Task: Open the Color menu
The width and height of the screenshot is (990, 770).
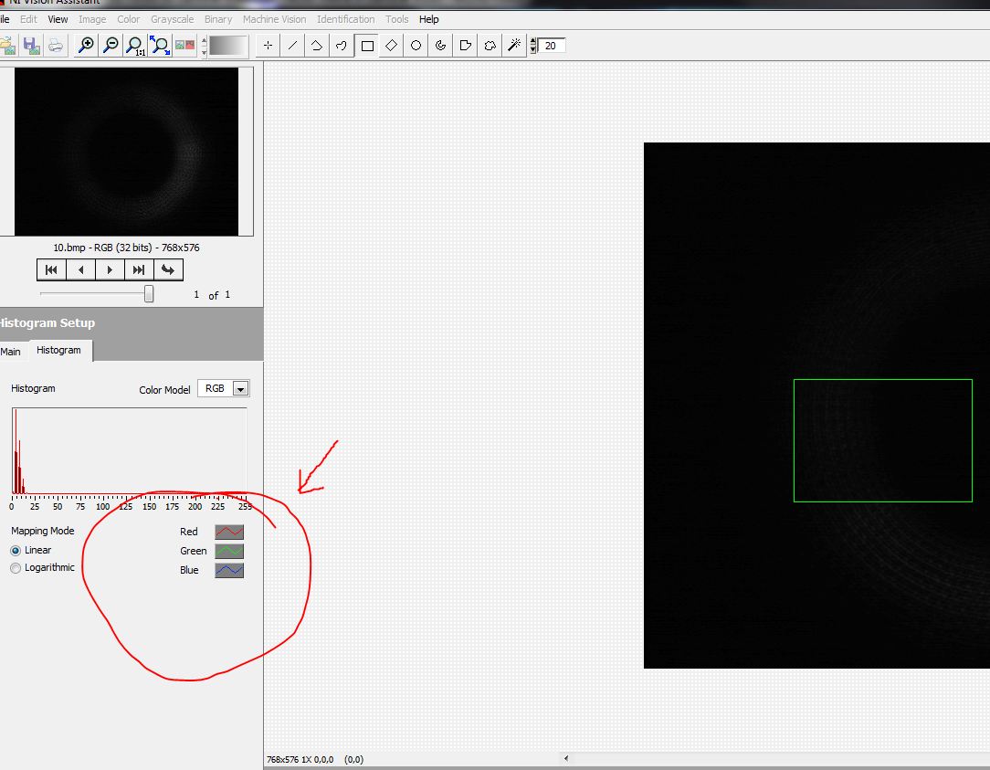Action: point(128,19)
